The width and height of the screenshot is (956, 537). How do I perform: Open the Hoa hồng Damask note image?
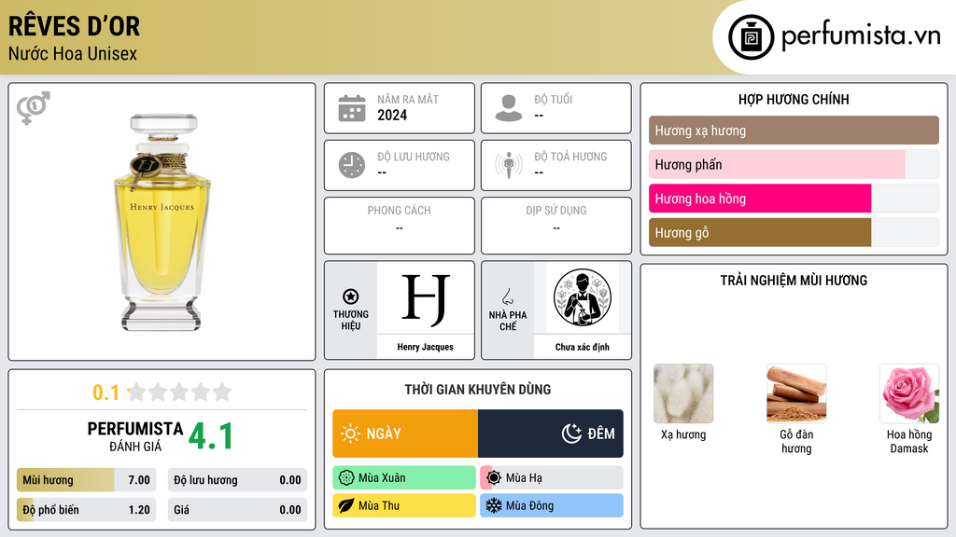[909, 393]
